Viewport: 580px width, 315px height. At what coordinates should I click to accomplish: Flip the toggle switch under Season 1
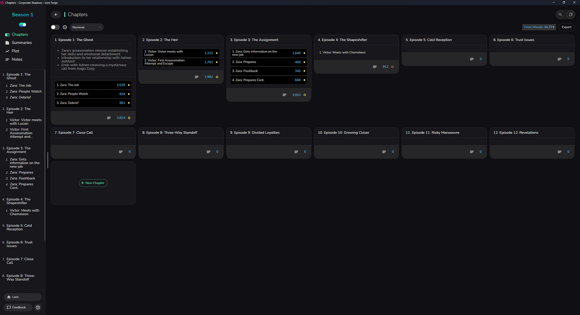tap(22, 25)
